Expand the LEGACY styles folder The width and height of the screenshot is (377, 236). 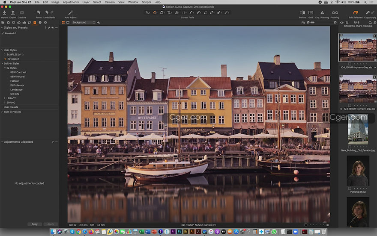5,98
